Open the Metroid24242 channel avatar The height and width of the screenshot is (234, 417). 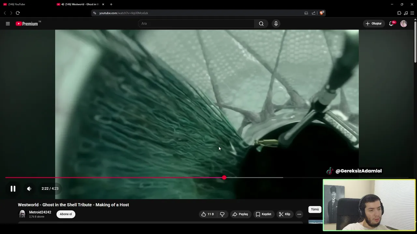[22, 214]
